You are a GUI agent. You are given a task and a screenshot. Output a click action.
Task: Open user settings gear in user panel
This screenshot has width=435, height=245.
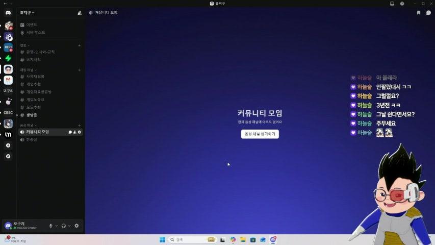[x=76, y=226]
